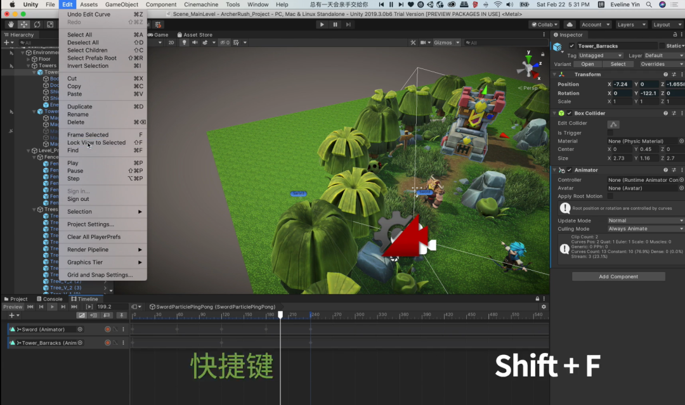The image size is (685, 405).
Task: Toggle the scene lighting bulb icon
Action: pos(185,42)
